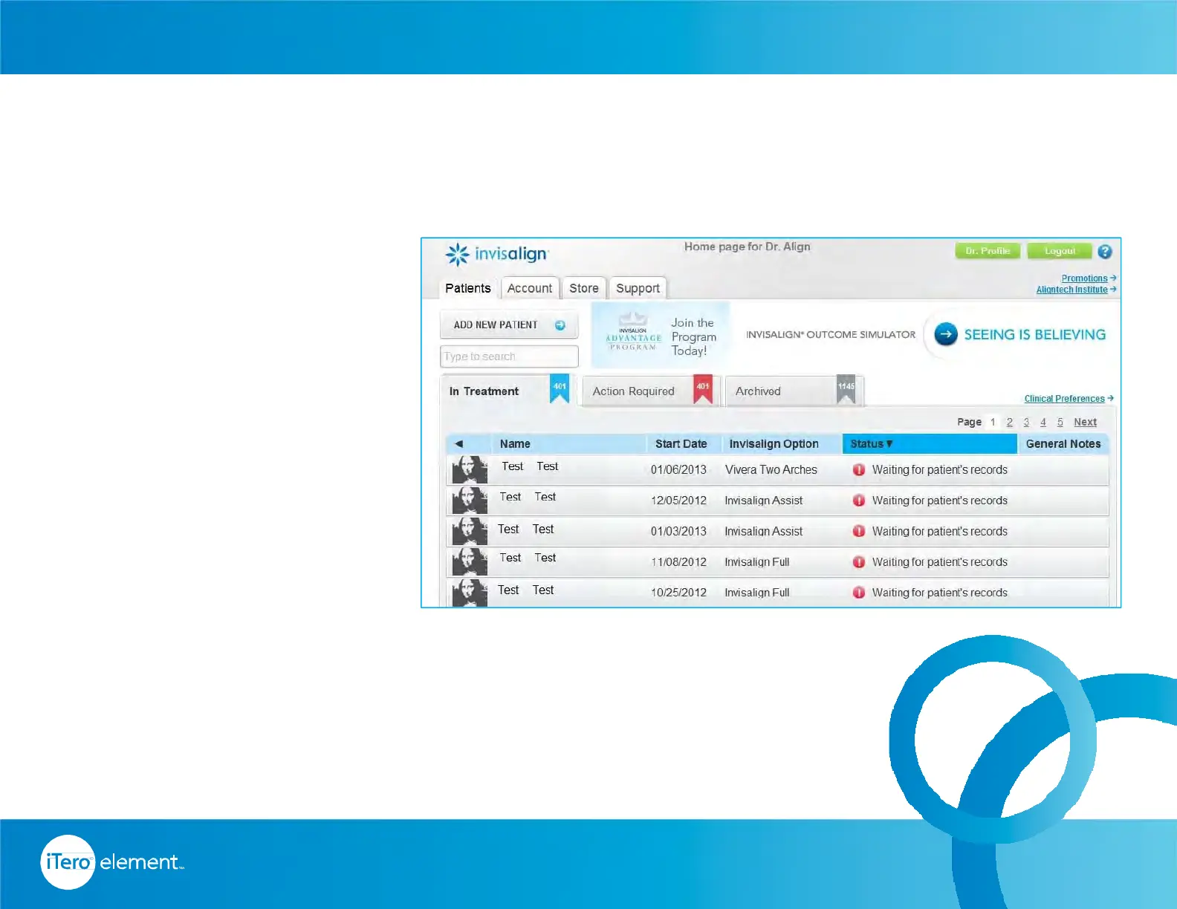
Task: Open the Test Test patient starting 11/08/2012
Action: click(528, 558)
